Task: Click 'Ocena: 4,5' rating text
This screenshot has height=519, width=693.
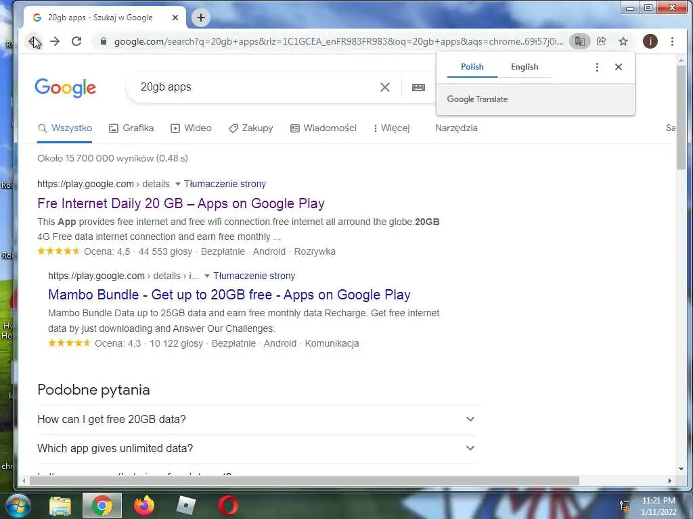Action: click(107, 251)
